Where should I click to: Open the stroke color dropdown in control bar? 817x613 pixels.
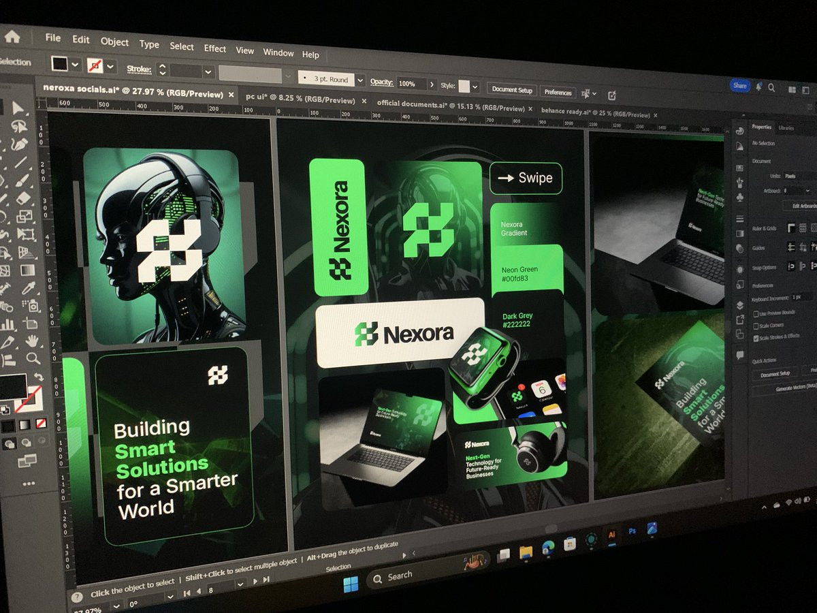click(110, 67)
